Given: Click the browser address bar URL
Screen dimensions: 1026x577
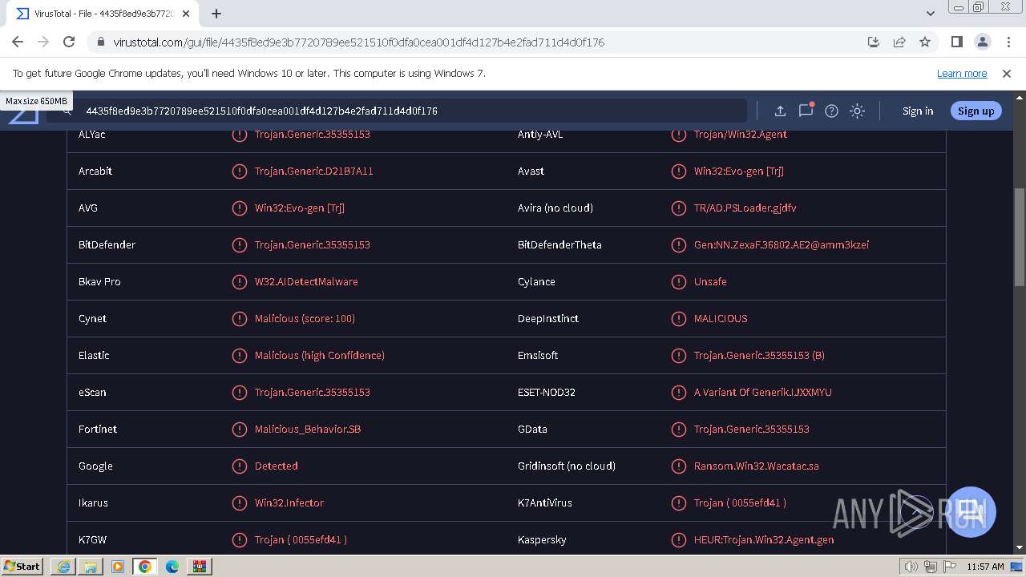Looking at the screenshot, I should click(358, 42).
